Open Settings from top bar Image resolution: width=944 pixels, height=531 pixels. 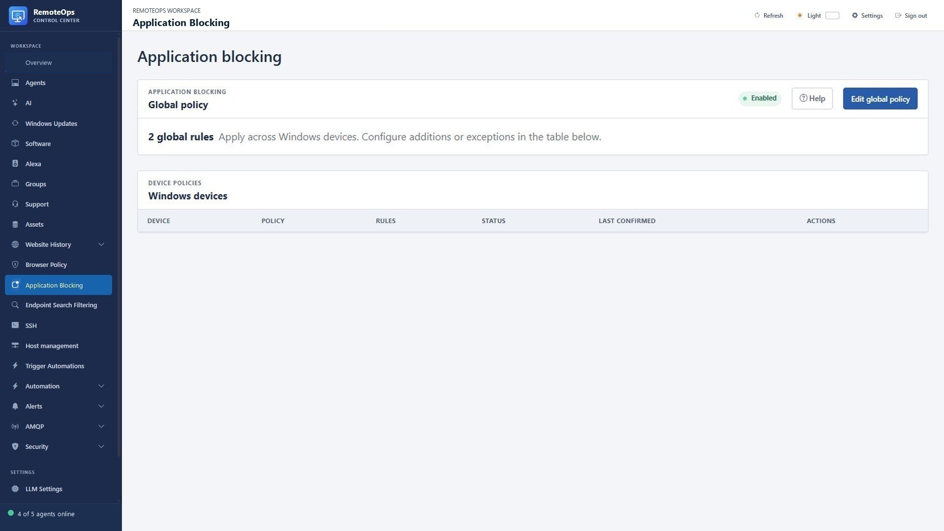(867, 16)
